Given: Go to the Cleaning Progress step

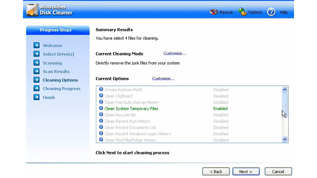Looking at the screenshot, I should pyautogui.click(x=62, y=89).
